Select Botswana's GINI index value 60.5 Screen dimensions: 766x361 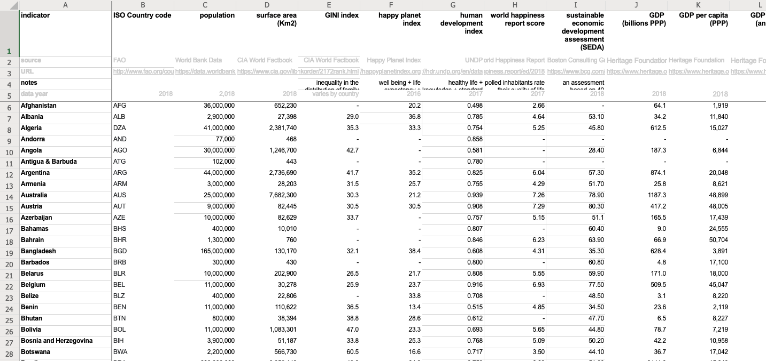[329, 352]
